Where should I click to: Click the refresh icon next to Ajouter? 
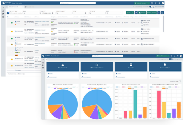click(136, 13)
